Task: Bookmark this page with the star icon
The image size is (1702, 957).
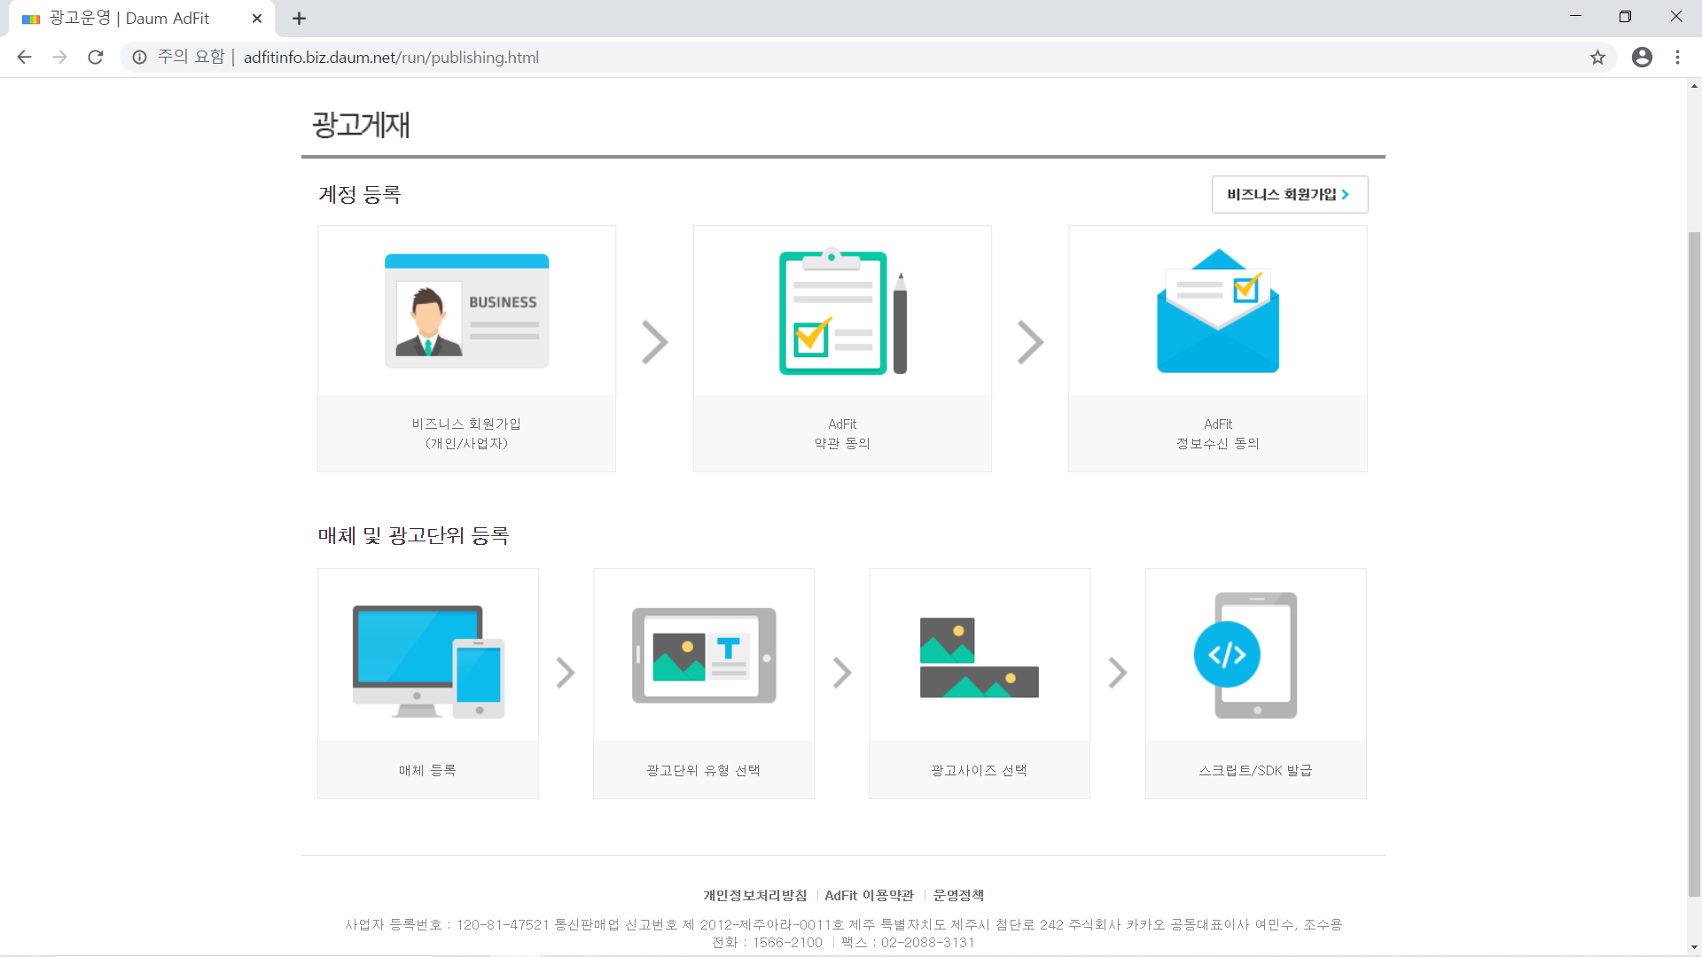Action: pyautogui.click(x=1597, y=58)
